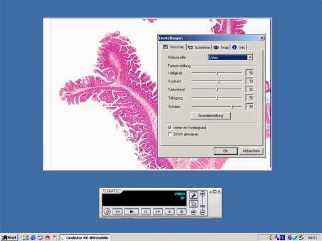This screenshot has height=241, width=322.
Task: Click the pause button on the player
Action: [145, 211]
